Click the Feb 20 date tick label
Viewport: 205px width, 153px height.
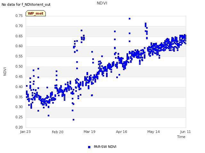58,132
